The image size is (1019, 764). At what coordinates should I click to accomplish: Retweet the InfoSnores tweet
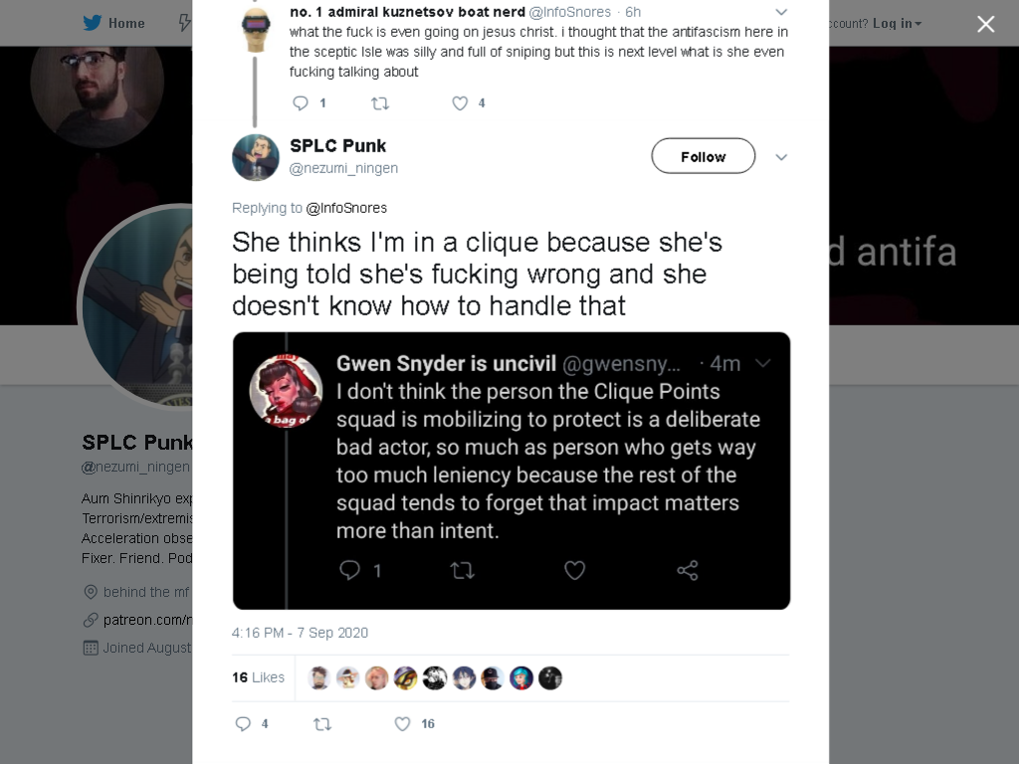click(x=380, y=103)
